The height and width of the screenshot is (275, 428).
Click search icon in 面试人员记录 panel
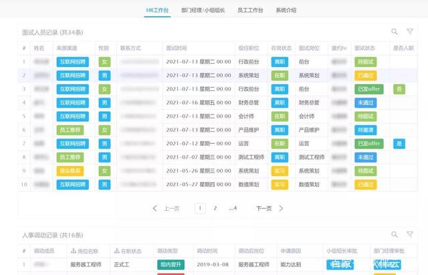point(395,31)
